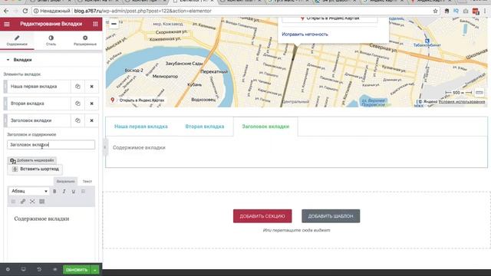Open save options arrow beside Обновить

[x=95, y=270]
